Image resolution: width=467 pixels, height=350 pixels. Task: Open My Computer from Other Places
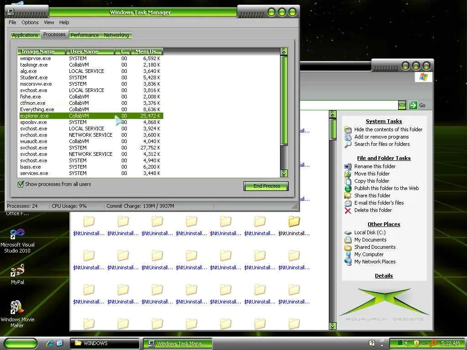[x=368, y=254]
